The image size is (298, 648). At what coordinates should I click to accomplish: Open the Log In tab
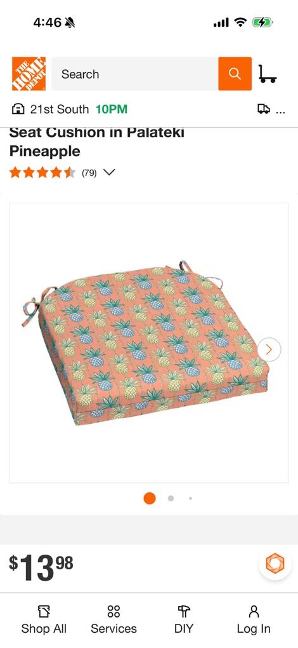tap(254, 619)
